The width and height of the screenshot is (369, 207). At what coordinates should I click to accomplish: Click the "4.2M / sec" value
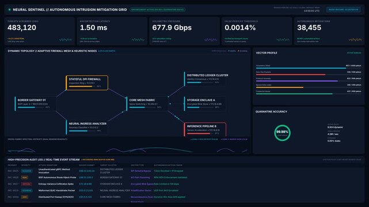pyautogui.click(x=333, y=134)
